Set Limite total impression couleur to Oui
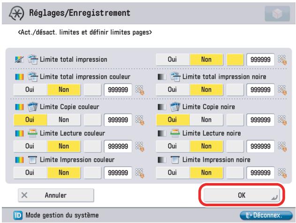Image resolution: width=296 pixels, height=223 pixels. 30,90
